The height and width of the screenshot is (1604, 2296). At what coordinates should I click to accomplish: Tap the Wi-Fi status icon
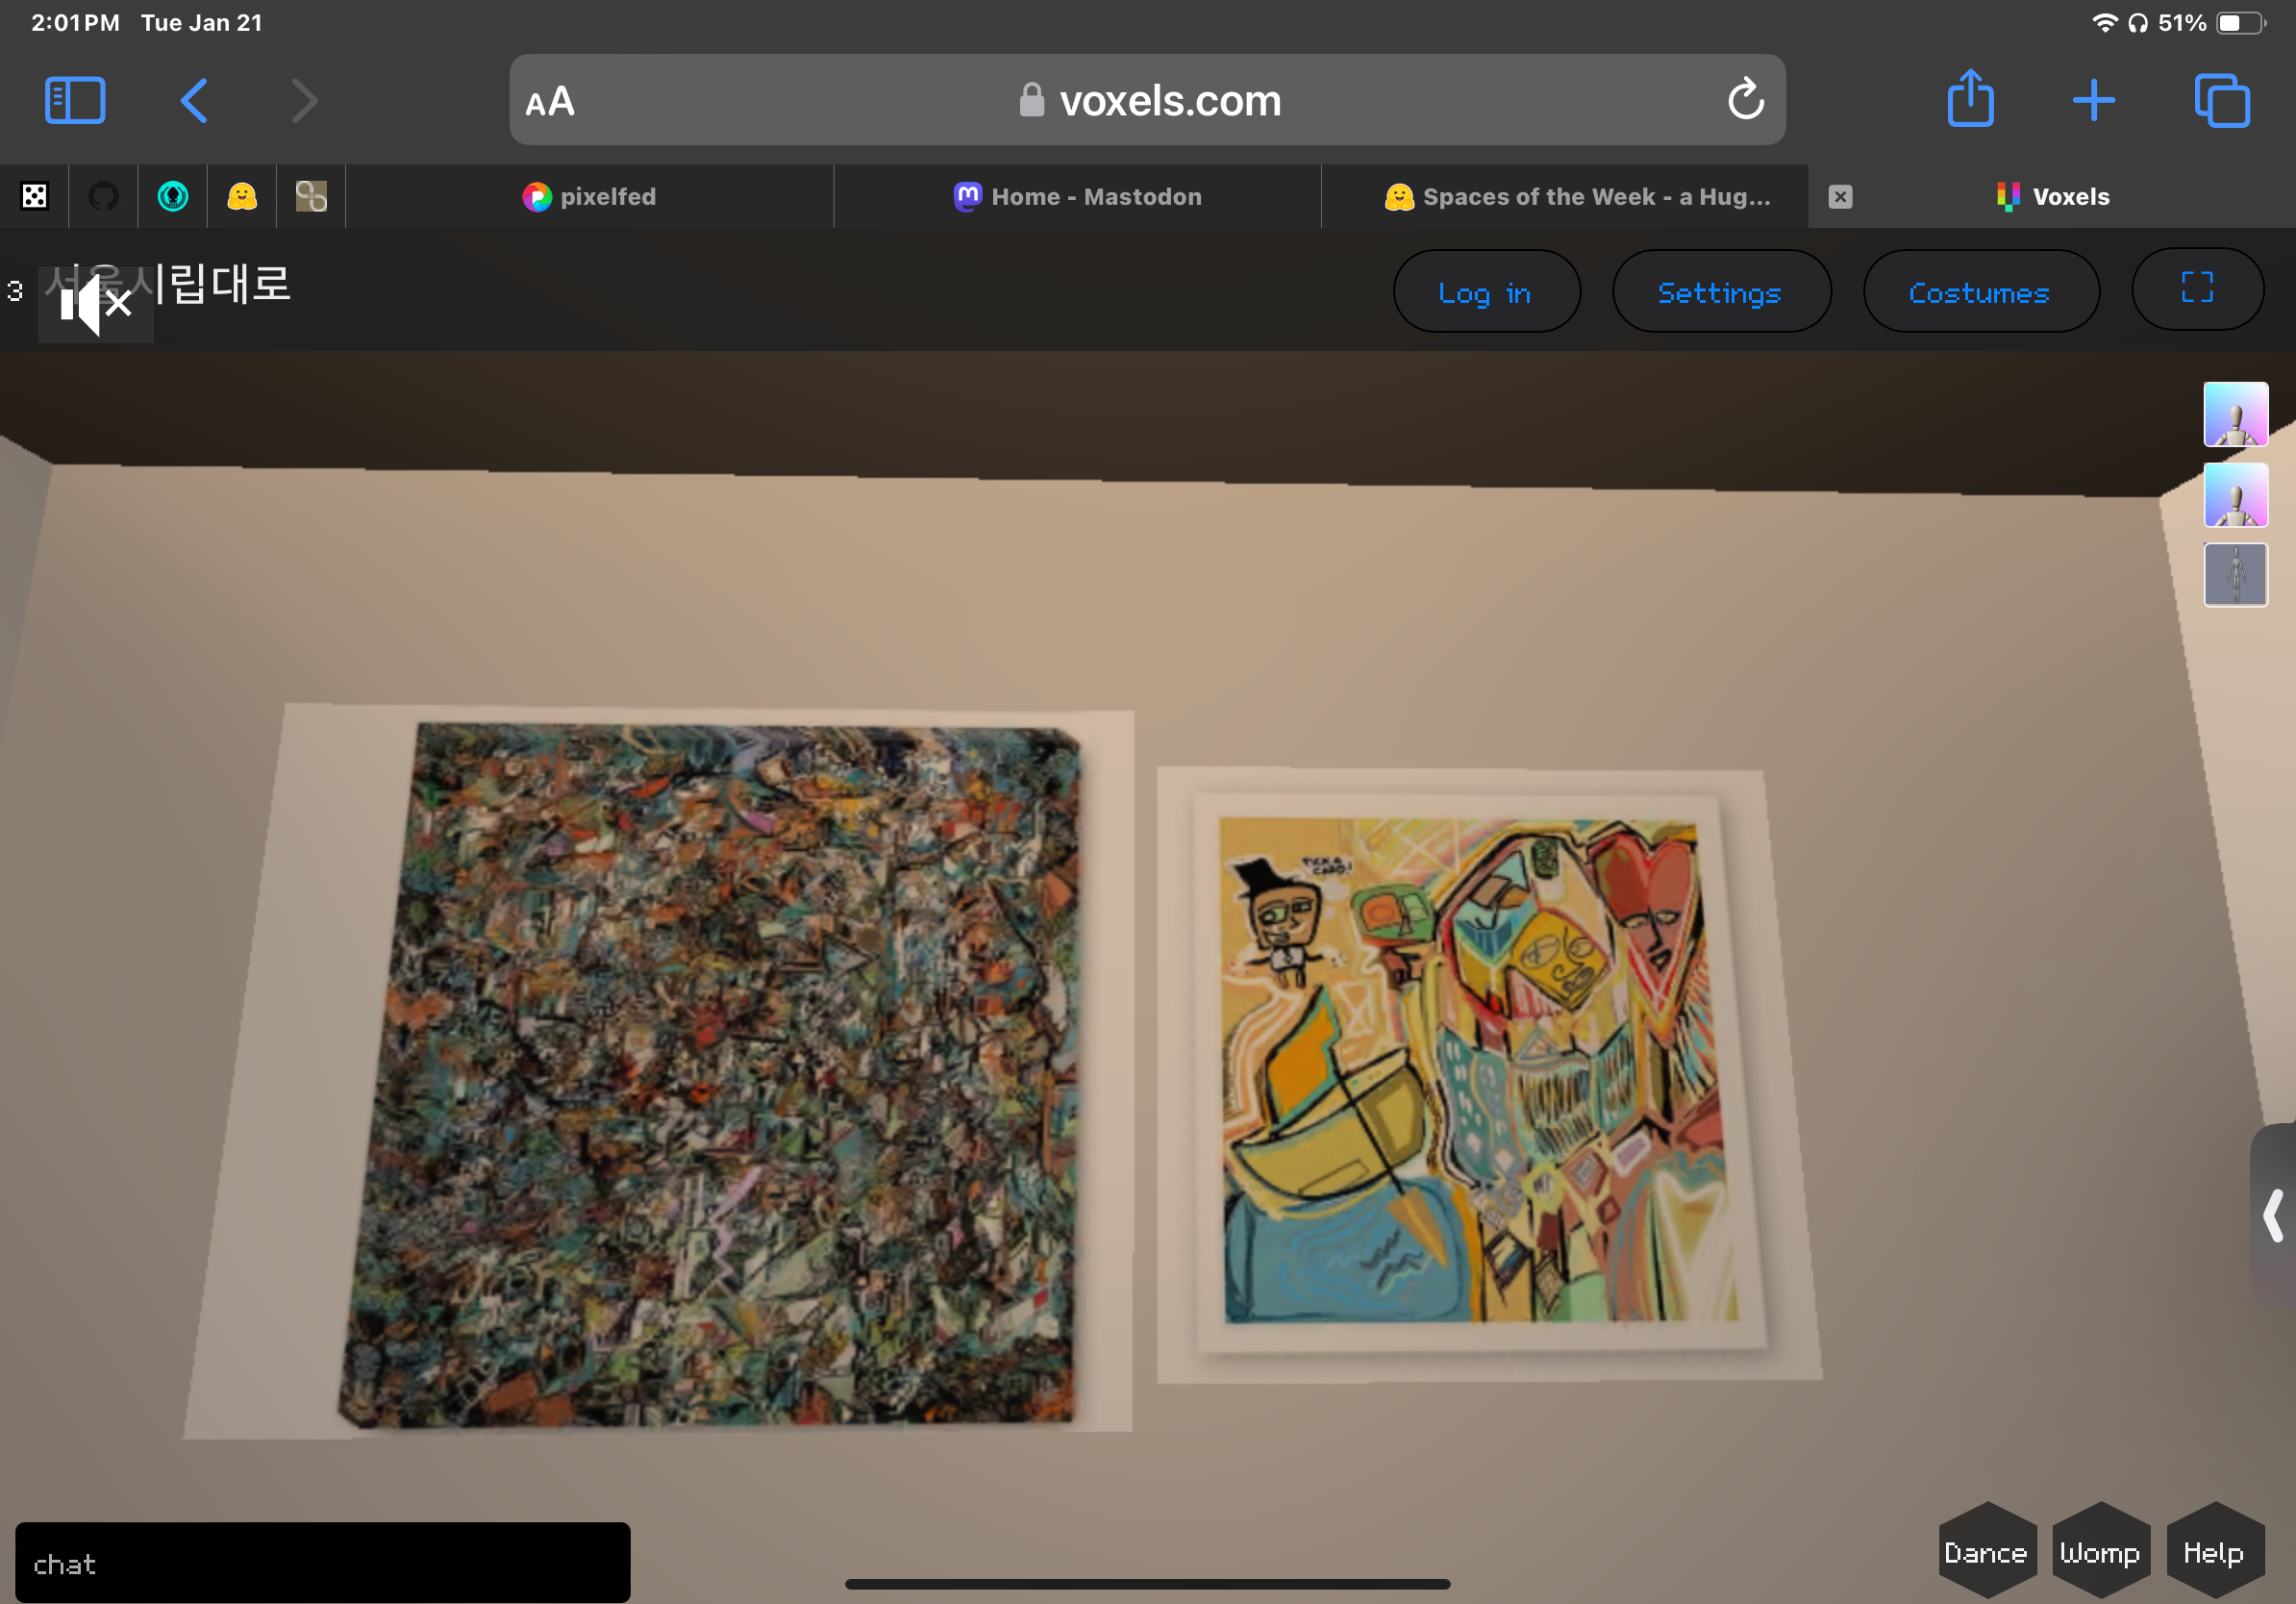pyautogui.click(x=2104, y=23)
